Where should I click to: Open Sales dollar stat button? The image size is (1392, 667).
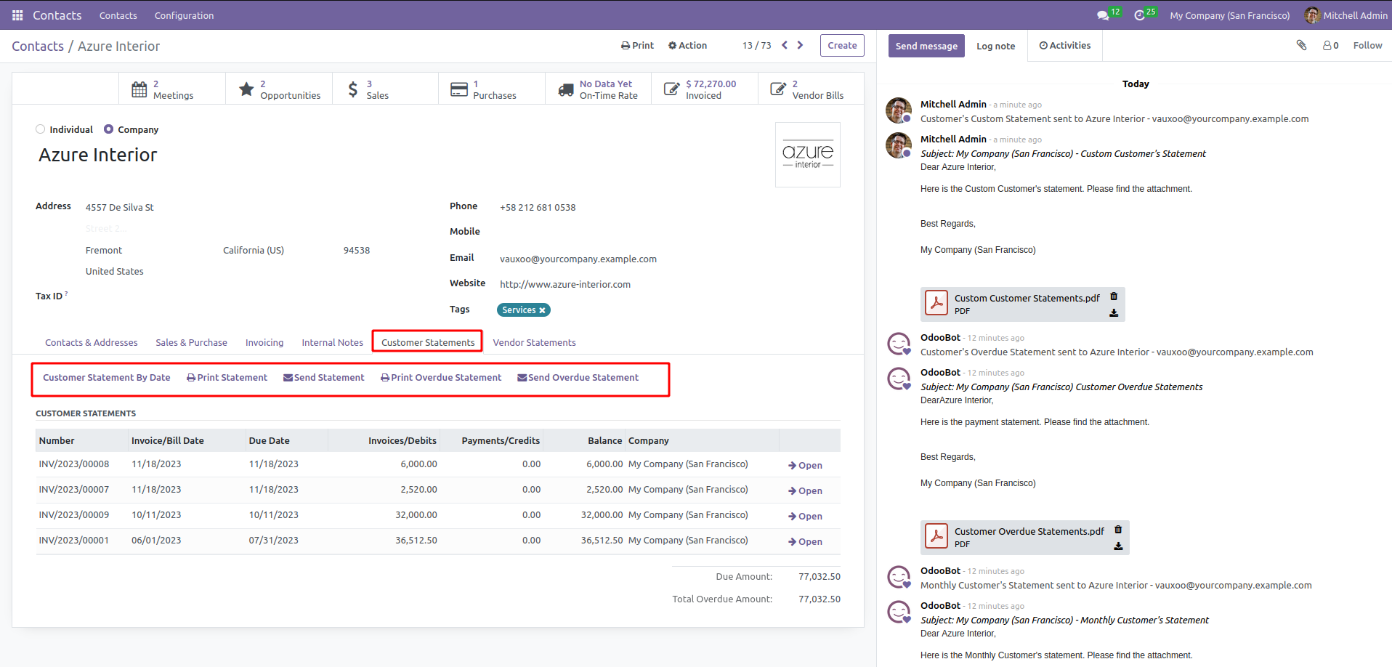coord(385,89)
